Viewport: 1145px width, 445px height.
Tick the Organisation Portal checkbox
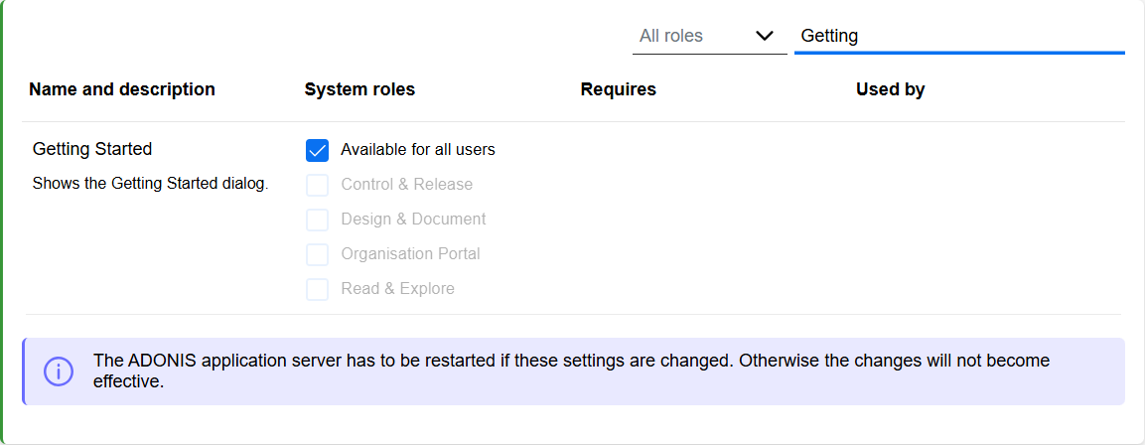[317, 254]
